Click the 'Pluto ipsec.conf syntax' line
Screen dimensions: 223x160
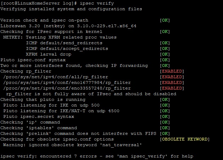[x=33, y=60]
